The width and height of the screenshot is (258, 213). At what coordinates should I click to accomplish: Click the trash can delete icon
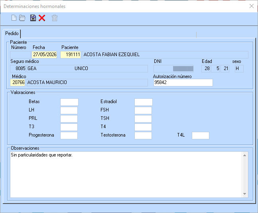pyautogui.click(x=55, y=18)
